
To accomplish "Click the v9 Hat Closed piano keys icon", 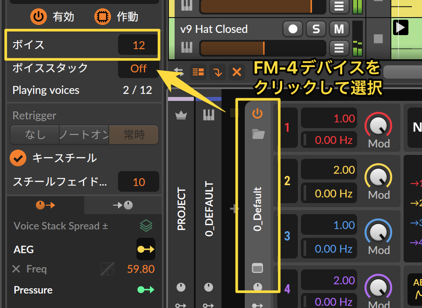I will (x=186, y=48).
